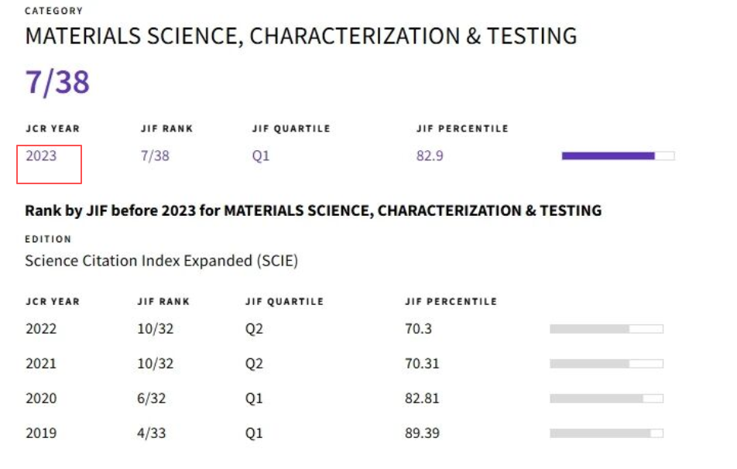Click the 89.39 percentile value
The width and height of the screenshot is (737, 469).
click(422, 433)
